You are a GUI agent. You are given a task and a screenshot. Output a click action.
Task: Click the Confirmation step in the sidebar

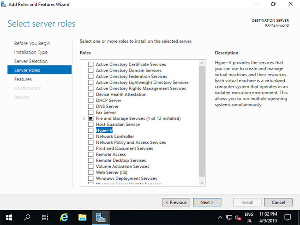pyautogui.click(x=28, y=88)
